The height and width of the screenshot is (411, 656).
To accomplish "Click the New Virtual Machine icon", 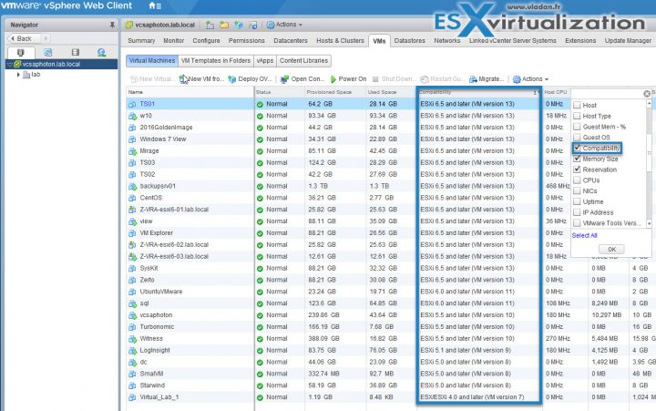I will [x=134, y=78].
